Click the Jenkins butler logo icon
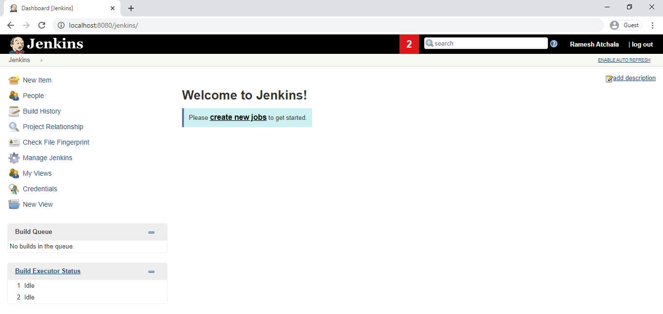This screenshot has width=663, height=314. (x=17, y=45)
